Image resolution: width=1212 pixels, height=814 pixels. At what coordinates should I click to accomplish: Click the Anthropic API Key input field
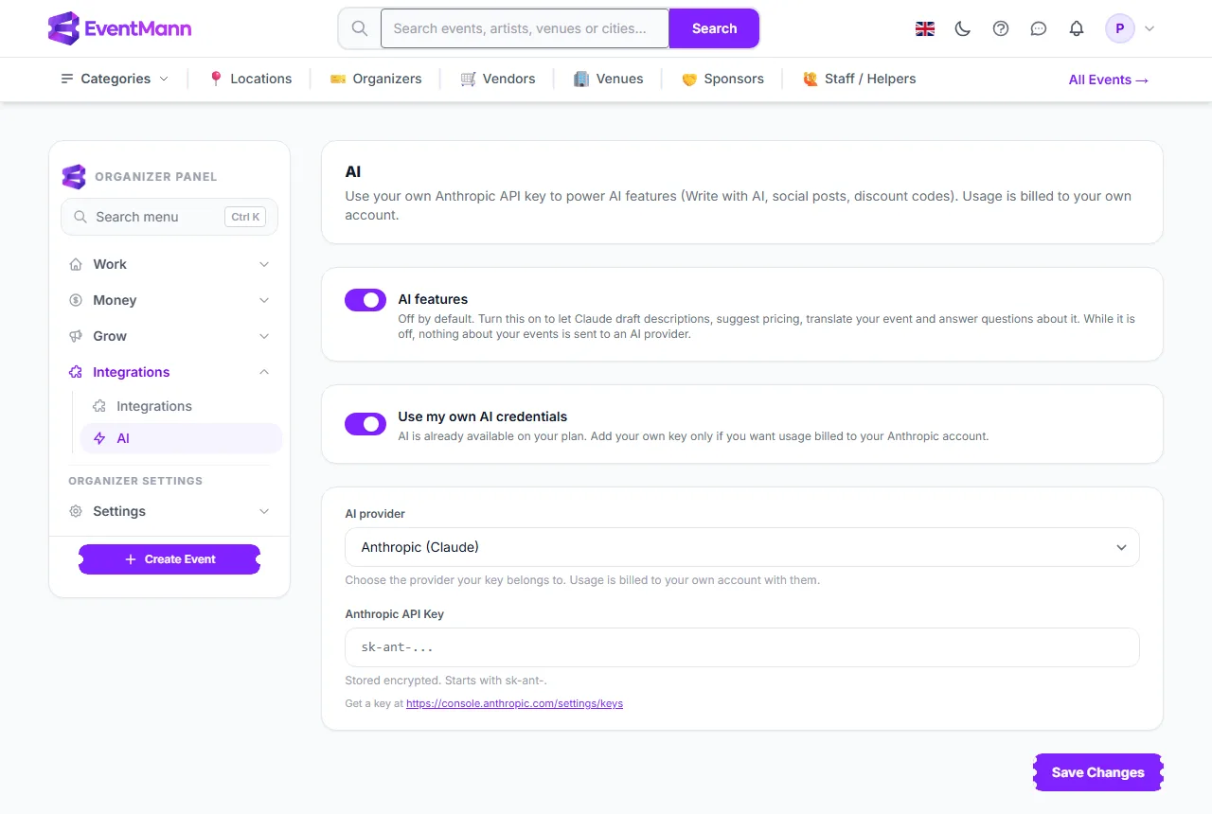[x=742, y=647]
